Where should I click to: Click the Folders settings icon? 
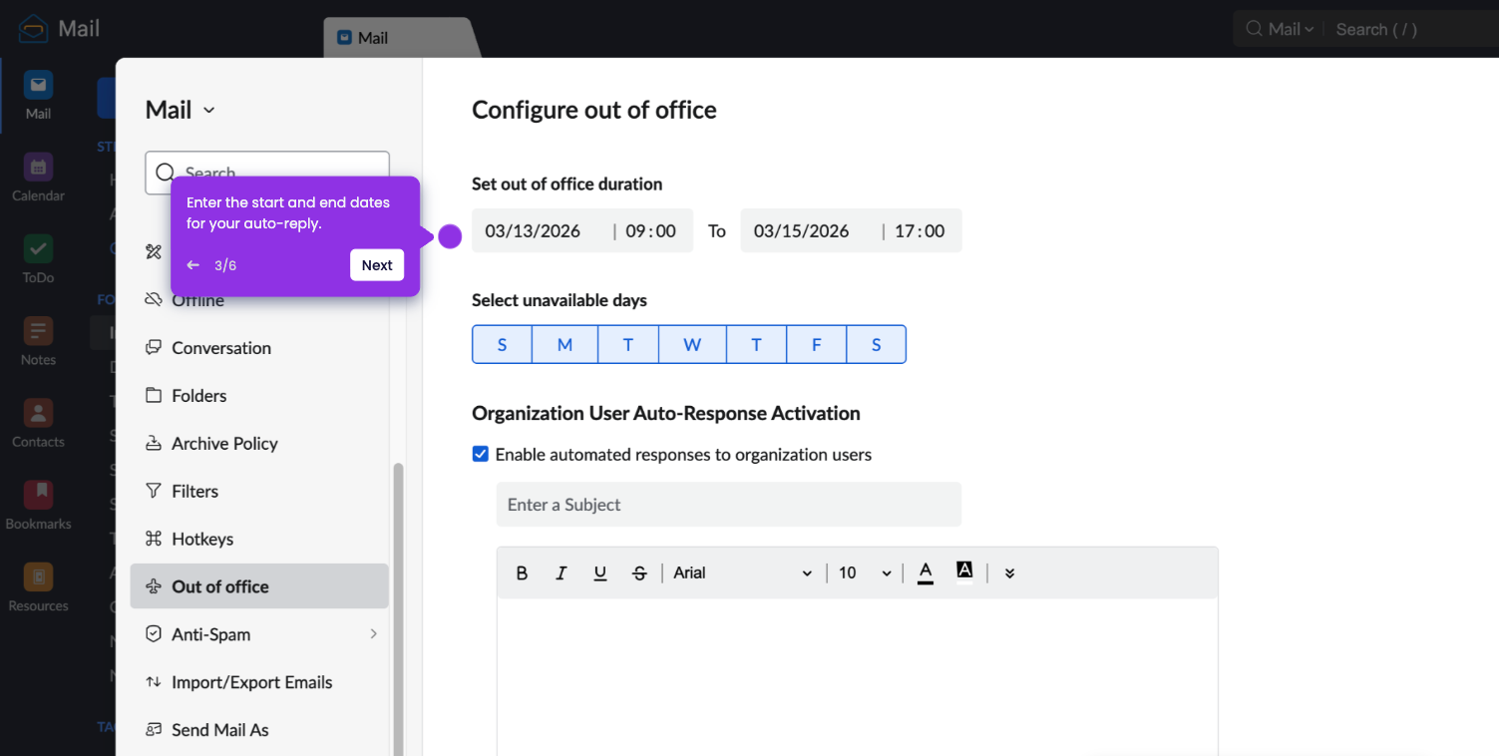tap(154, 395)
